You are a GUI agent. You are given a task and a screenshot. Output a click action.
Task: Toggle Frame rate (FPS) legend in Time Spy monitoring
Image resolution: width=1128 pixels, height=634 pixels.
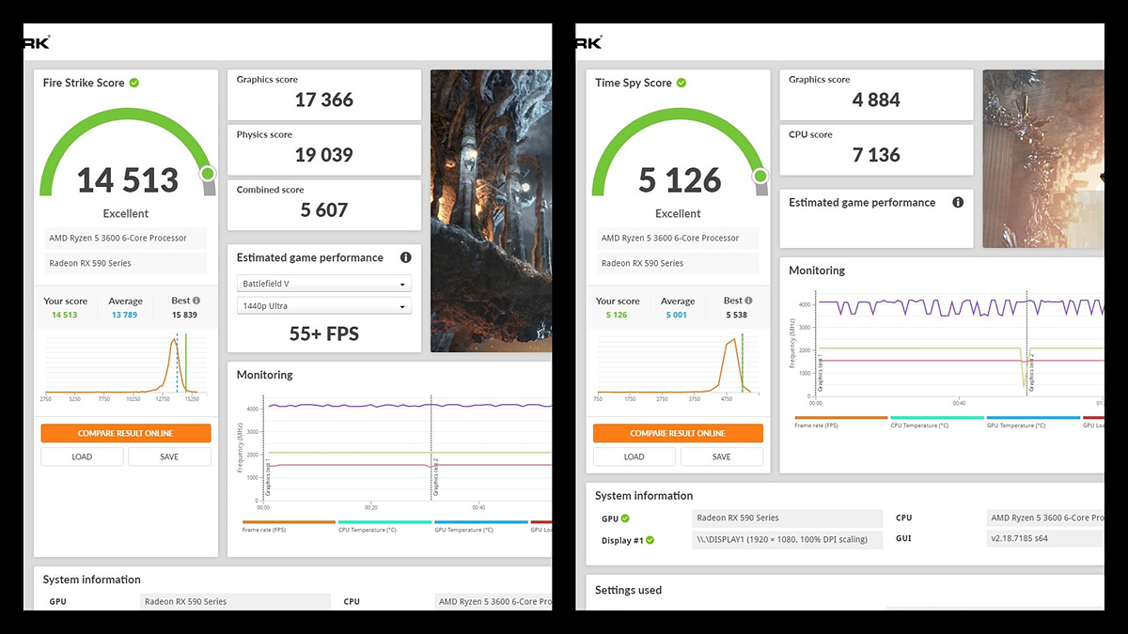841,422
